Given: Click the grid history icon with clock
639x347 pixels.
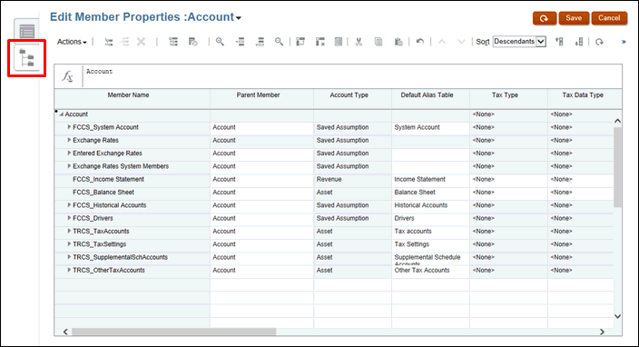Looking at the screenshot, I should pos(193,42).
